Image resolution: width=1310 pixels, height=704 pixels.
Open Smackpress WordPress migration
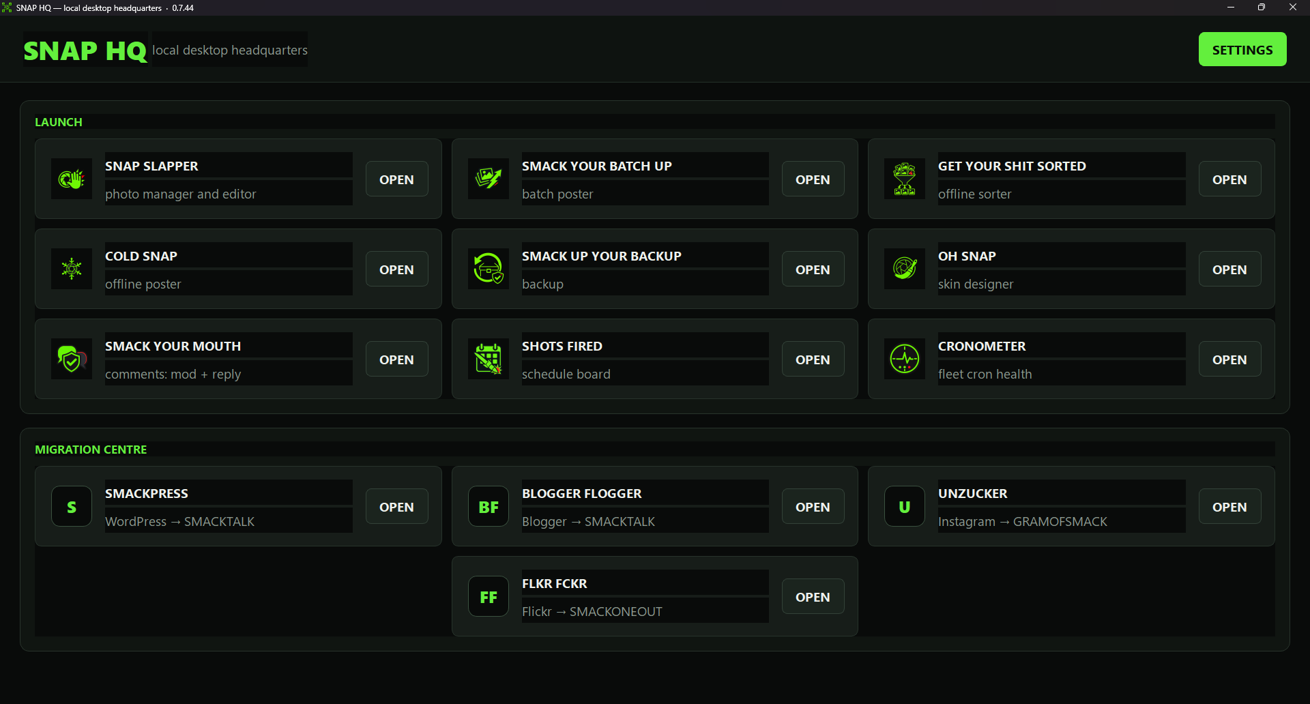396,506
